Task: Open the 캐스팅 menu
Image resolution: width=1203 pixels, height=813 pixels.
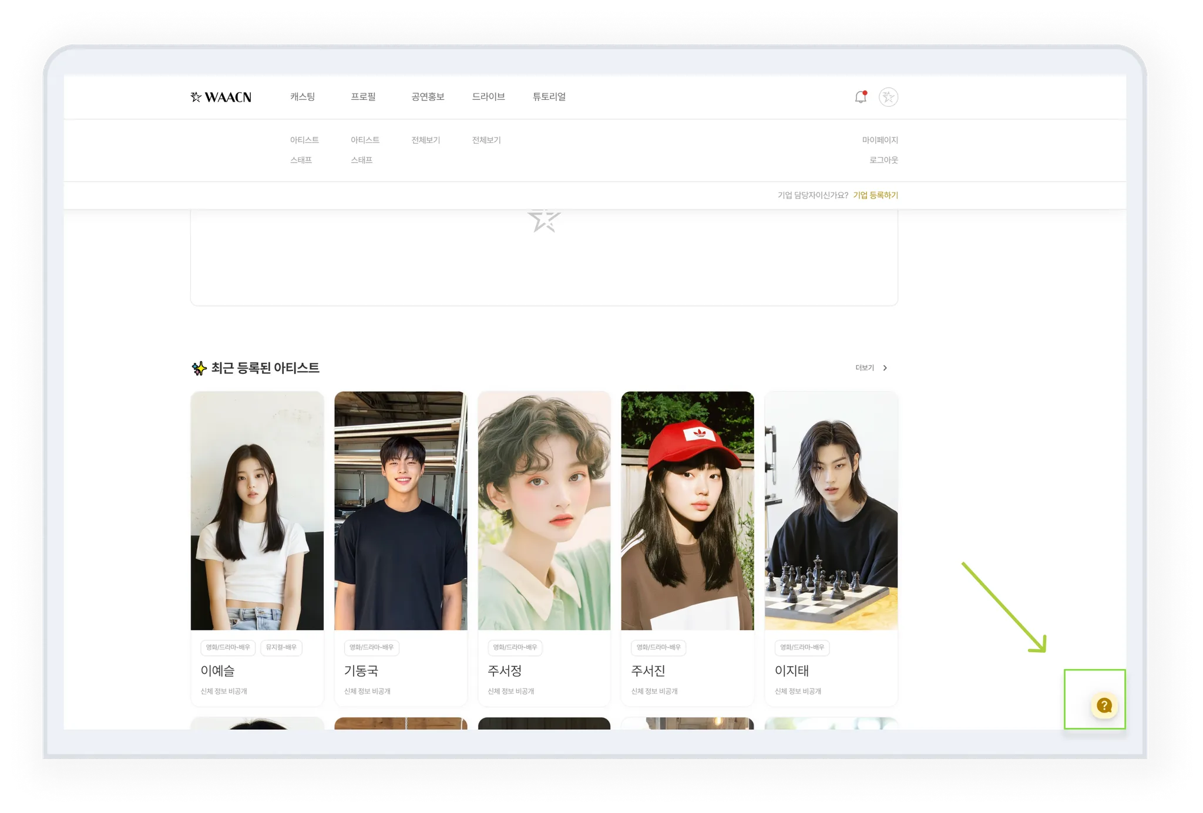Action: 303,97
